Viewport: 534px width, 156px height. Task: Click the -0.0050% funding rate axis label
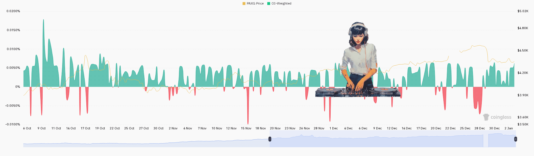coord(13,106)
